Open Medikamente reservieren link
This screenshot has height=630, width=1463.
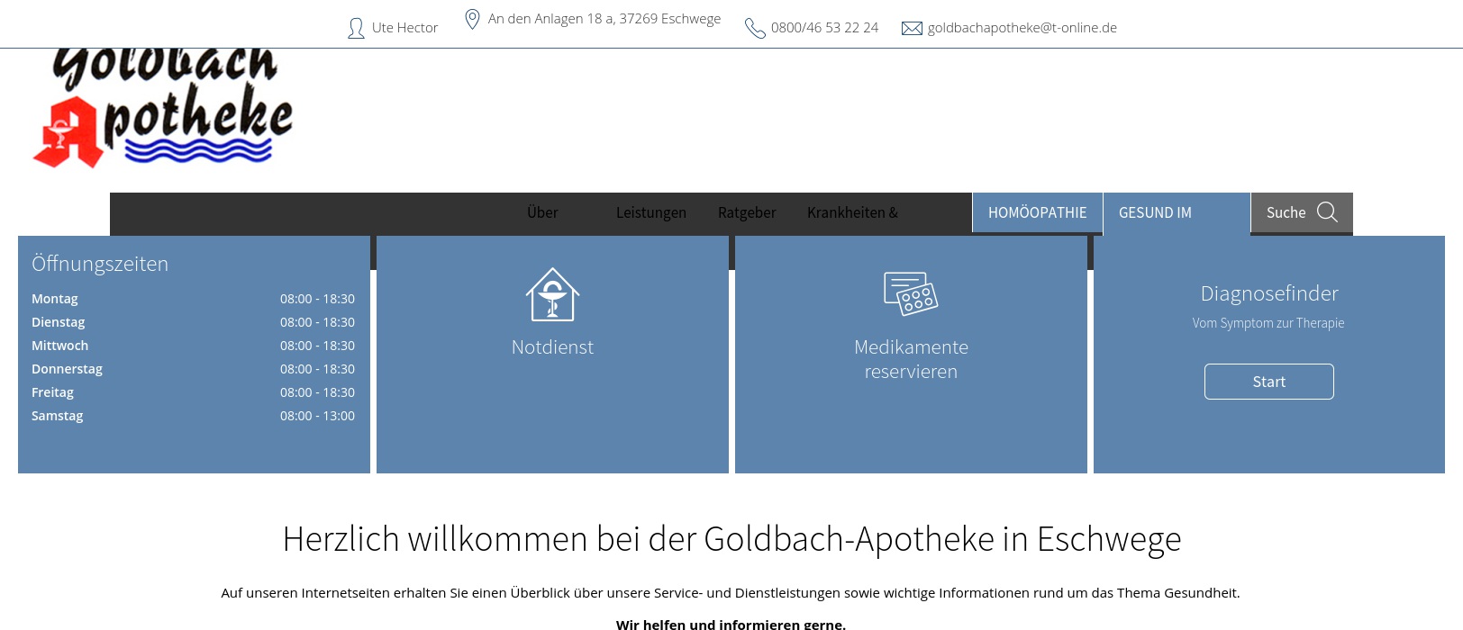[911, 359]
